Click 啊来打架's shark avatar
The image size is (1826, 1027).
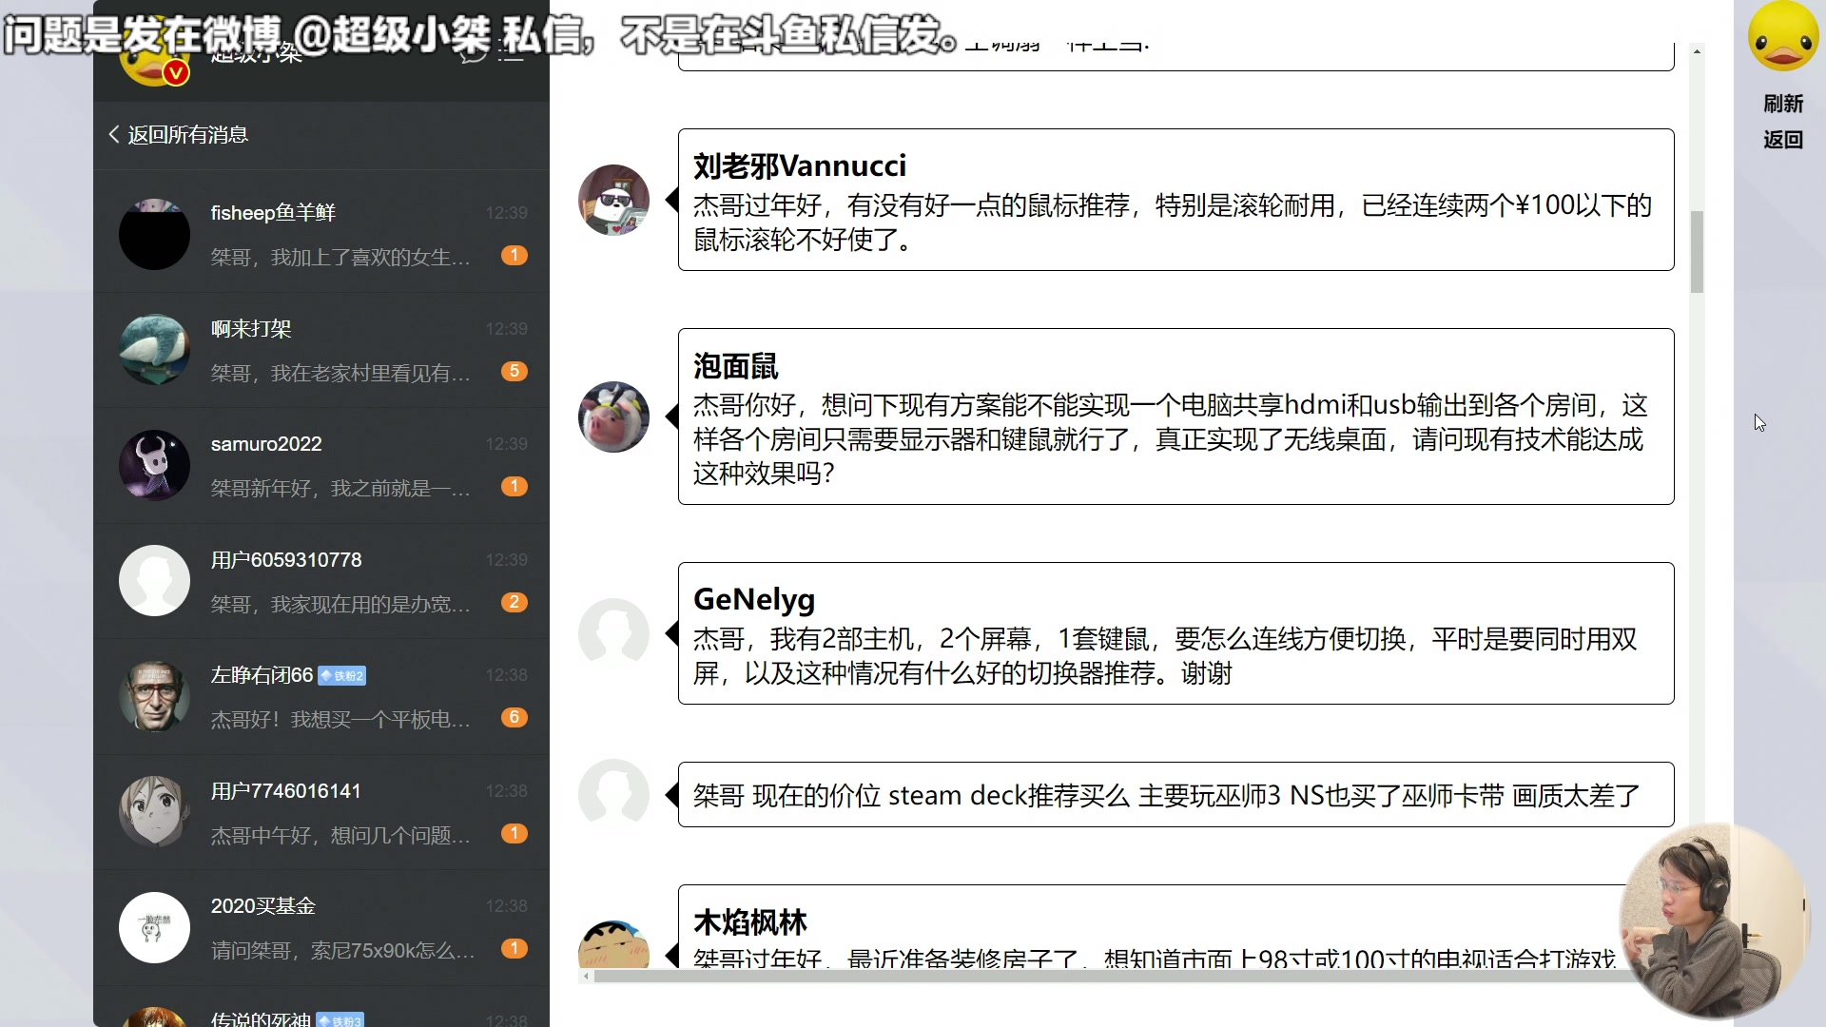click(154, 350)
